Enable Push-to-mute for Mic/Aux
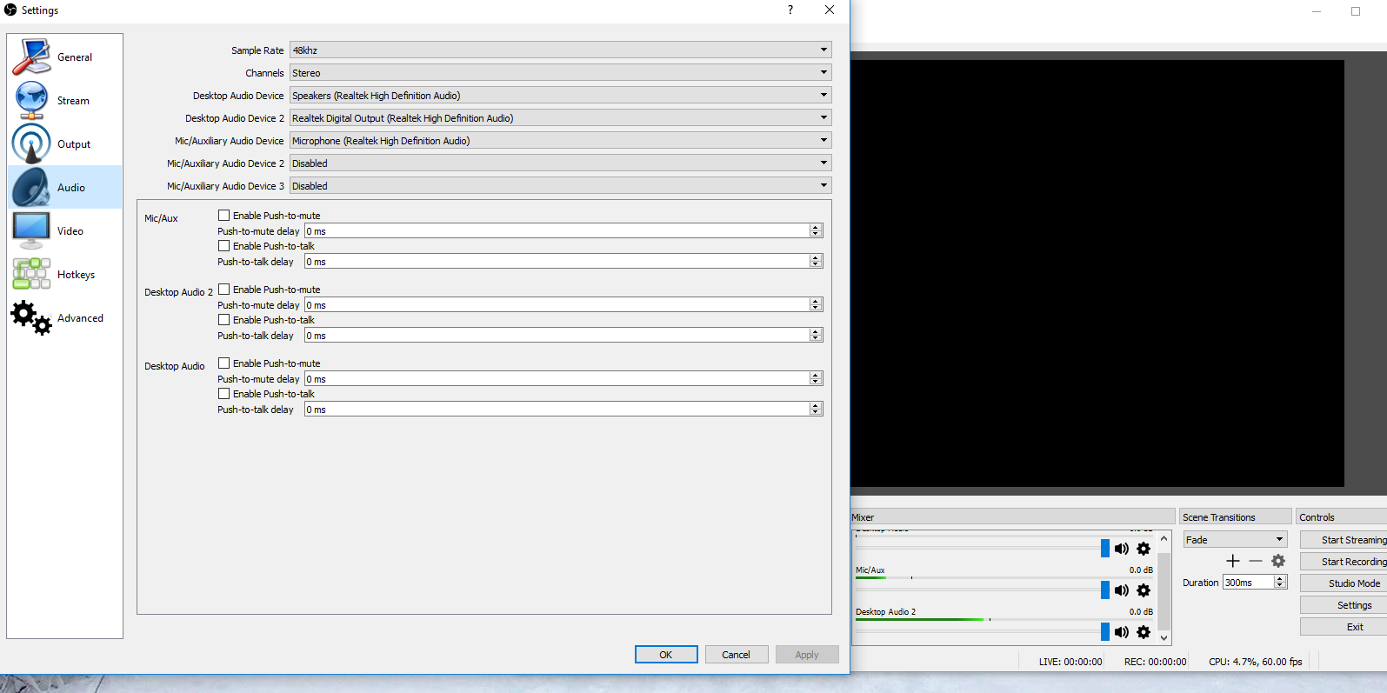Image resolution: width=1387 pixels, height=693 pixels. pos(224,216)
